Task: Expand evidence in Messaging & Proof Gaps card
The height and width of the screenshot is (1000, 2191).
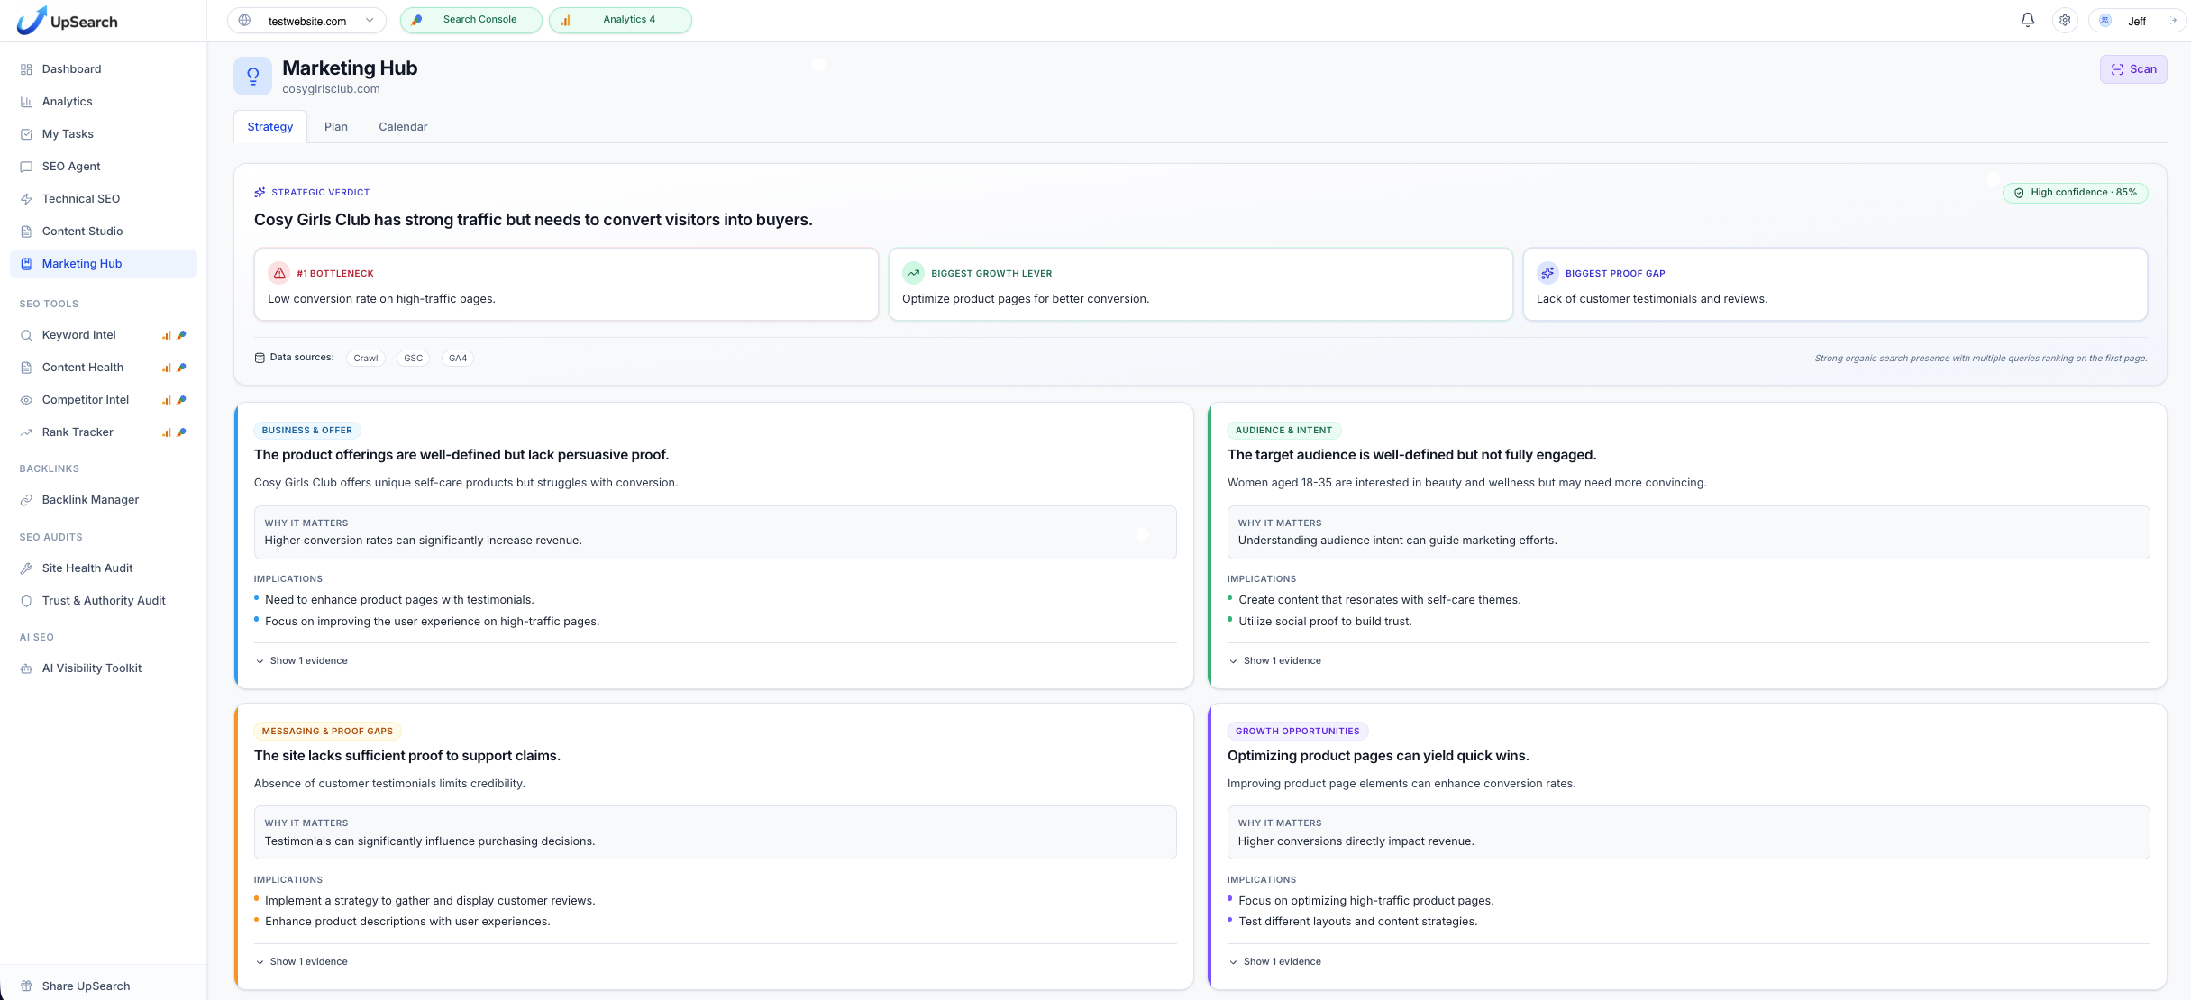Action: [x=302, y=961]
